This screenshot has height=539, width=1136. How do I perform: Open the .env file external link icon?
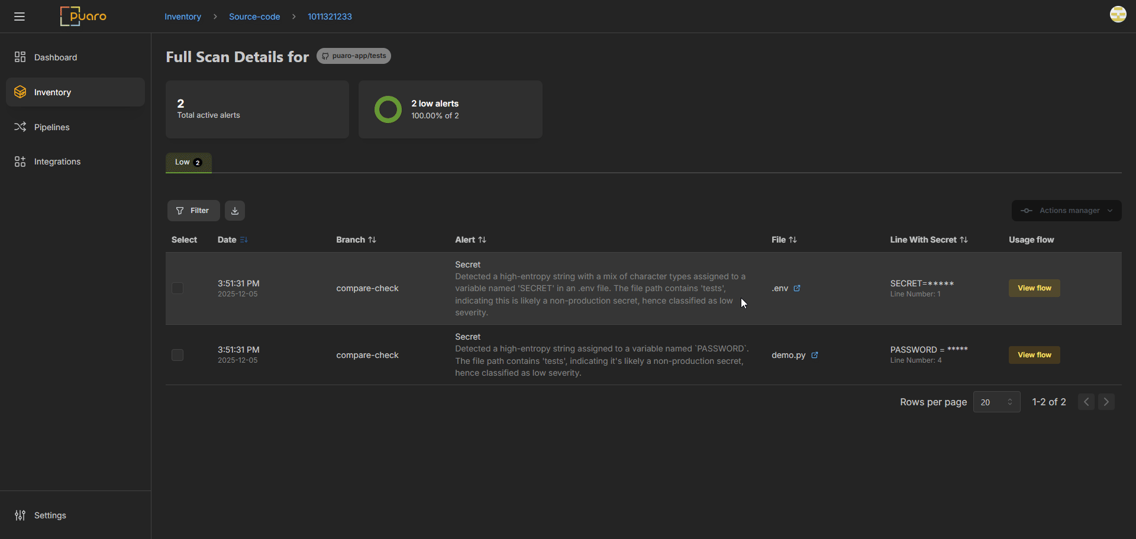click(797, 288)
